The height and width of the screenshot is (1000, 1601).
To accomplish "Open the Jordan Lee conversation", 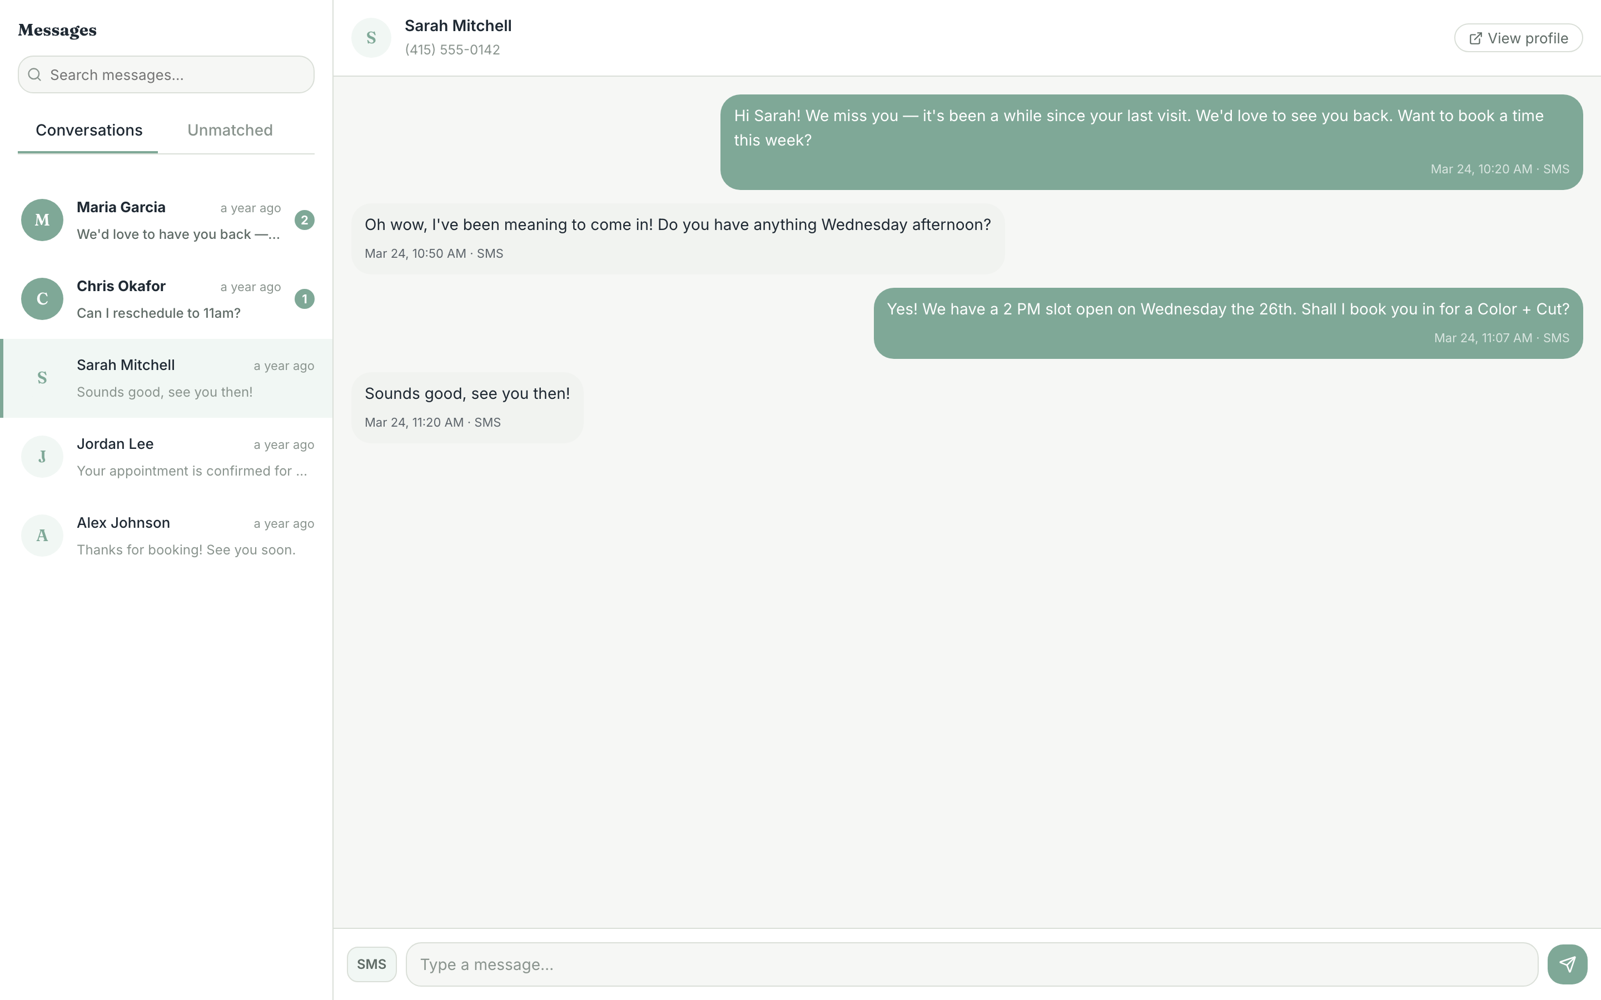I will (166, 456).
